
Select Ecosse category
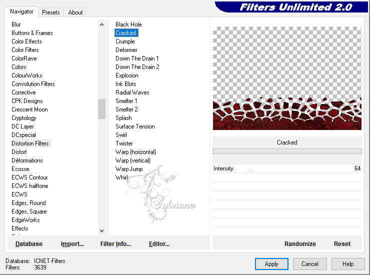[x=20, y=169]
